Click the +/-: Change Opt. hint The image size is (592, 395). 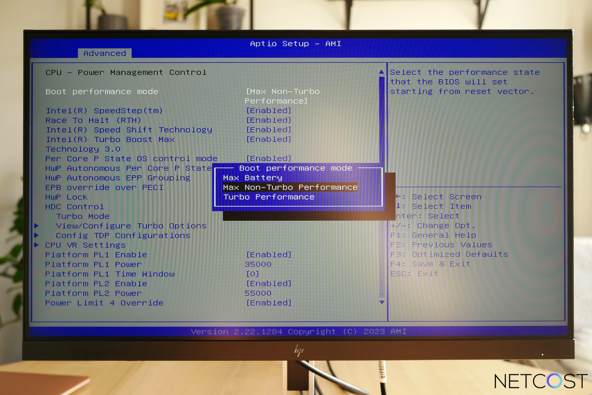[433, 226]
